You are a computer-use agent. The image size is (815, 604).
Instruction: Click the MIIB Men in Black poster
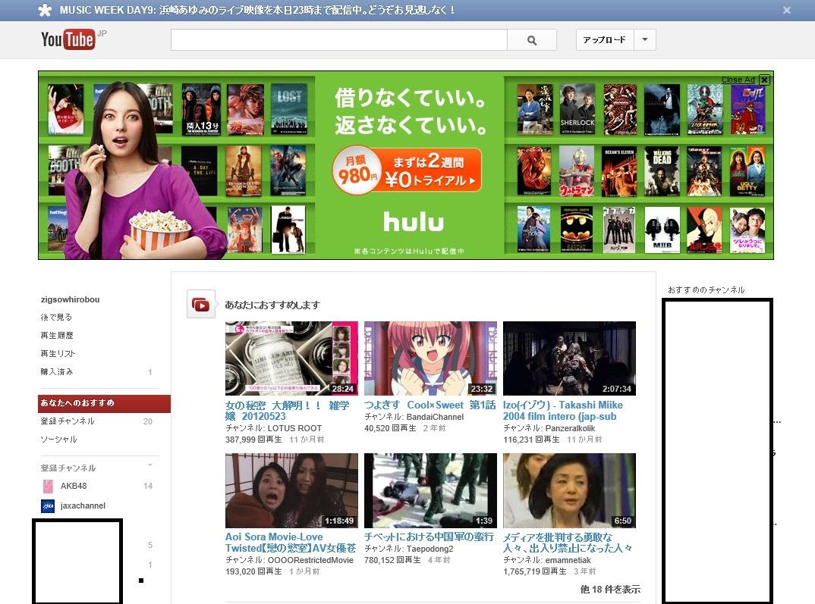662,230
